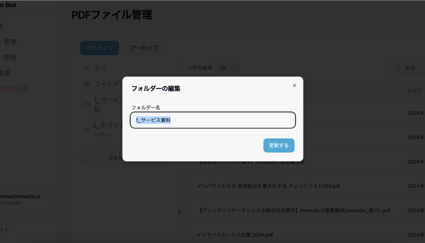This screenshot has width=425, height=243.
Task: Click the 全て folder icon
Action: click(87, 69)
